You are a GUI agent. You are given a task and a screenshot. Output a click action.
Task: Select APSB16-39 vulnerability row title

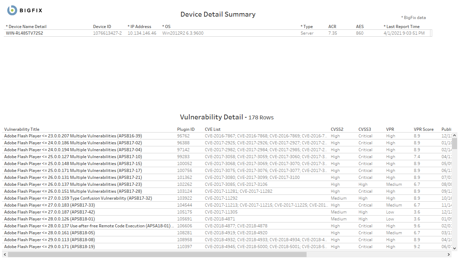click(73, 136)
